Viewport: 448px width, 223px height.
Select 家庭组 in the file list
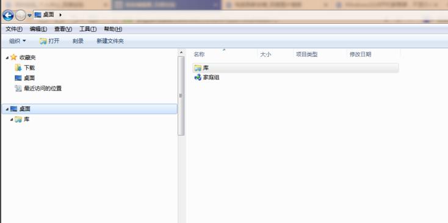click(211, 78)
